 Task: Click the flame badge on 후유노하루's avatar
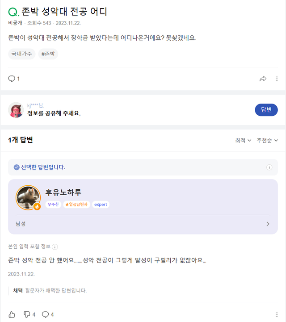pos(37,206)
